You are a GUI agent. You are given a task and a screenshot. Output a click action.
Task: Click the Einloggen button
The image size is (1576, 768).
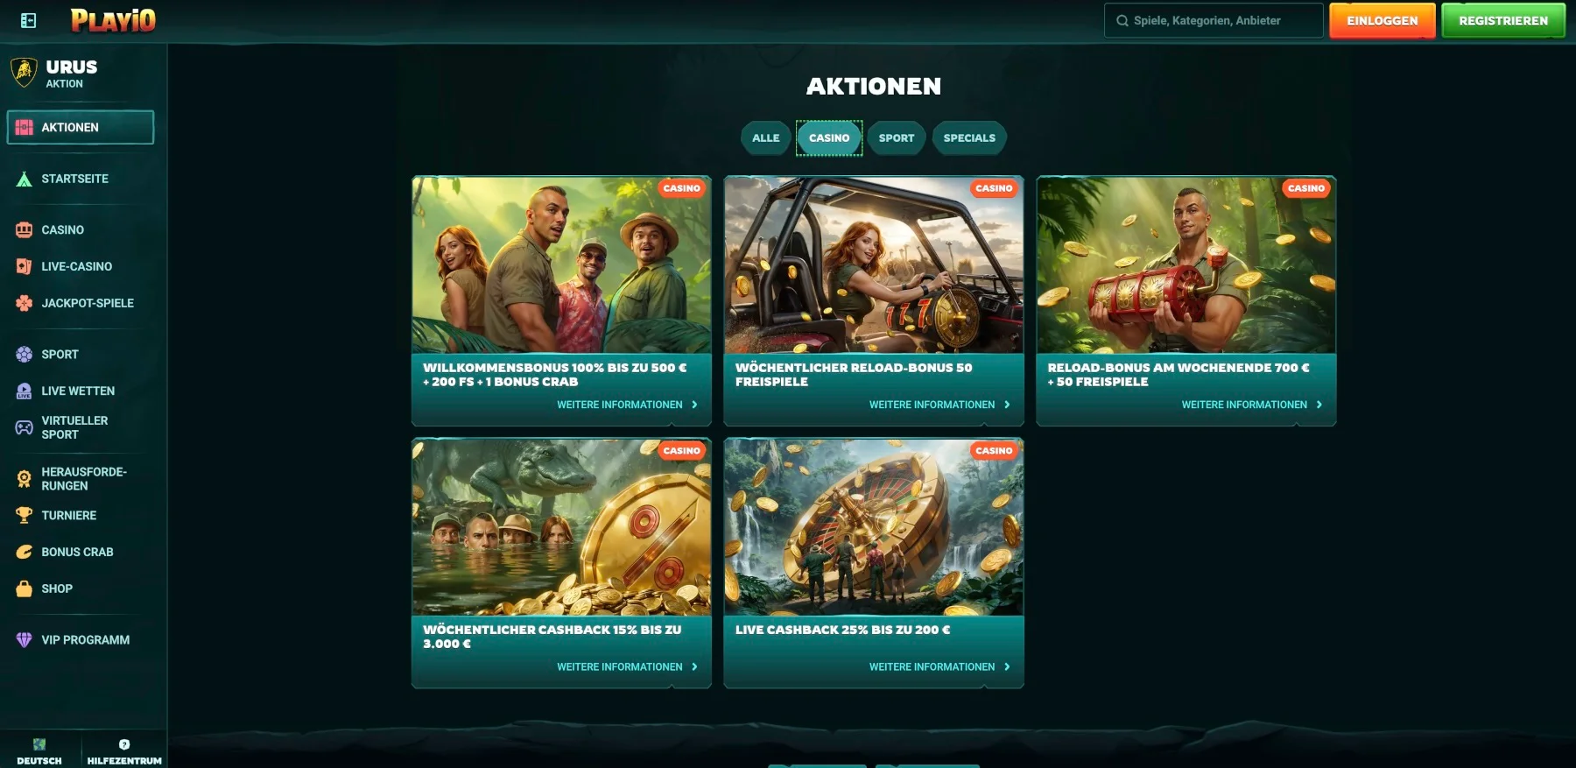pos(1382,21)
